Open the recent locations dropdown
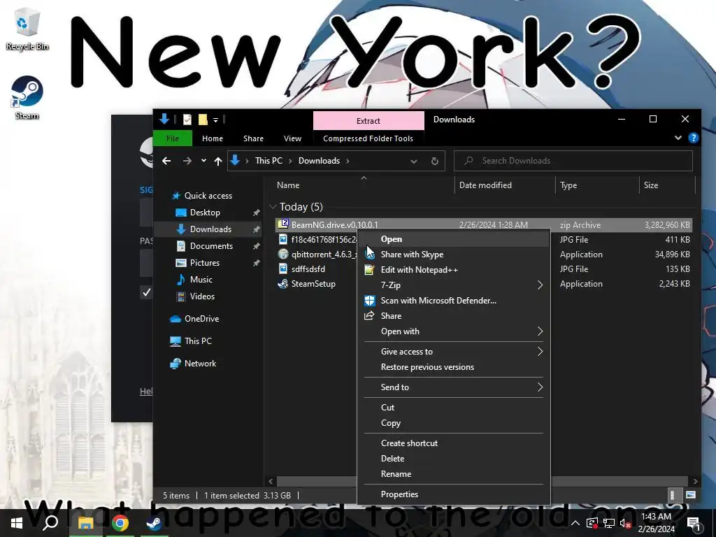The image size is (716, 537). (x=203, y=161)
